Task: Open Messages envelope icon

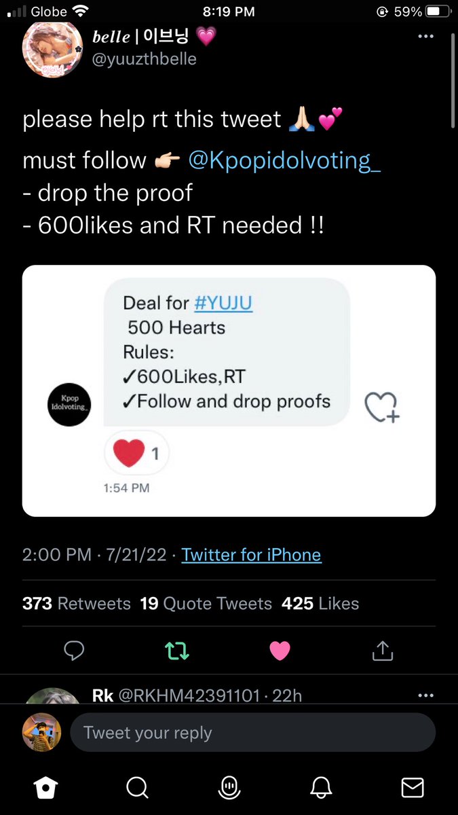Action: pyautogui.click(x=413, y=787)
